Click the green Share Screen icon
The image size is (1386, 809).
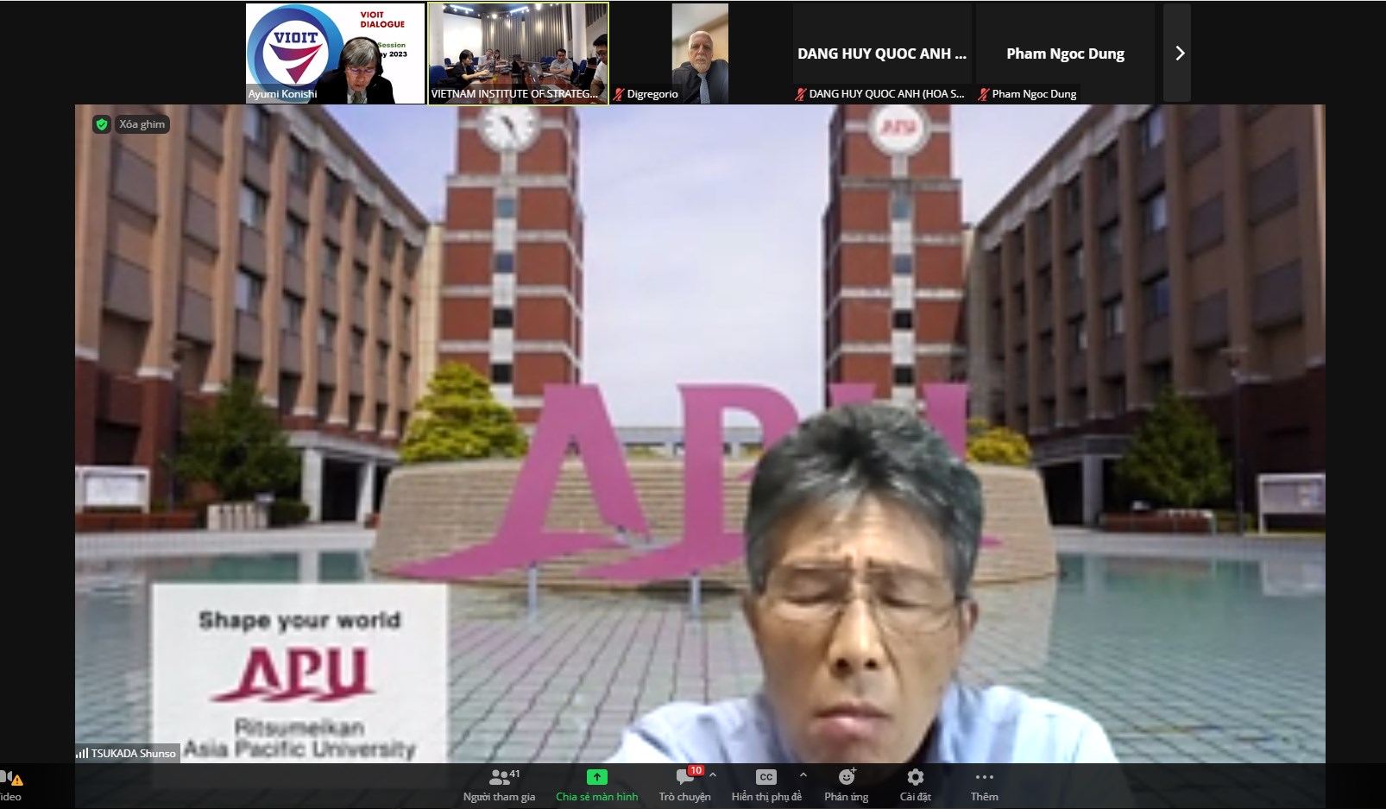(x=596, y=777)
